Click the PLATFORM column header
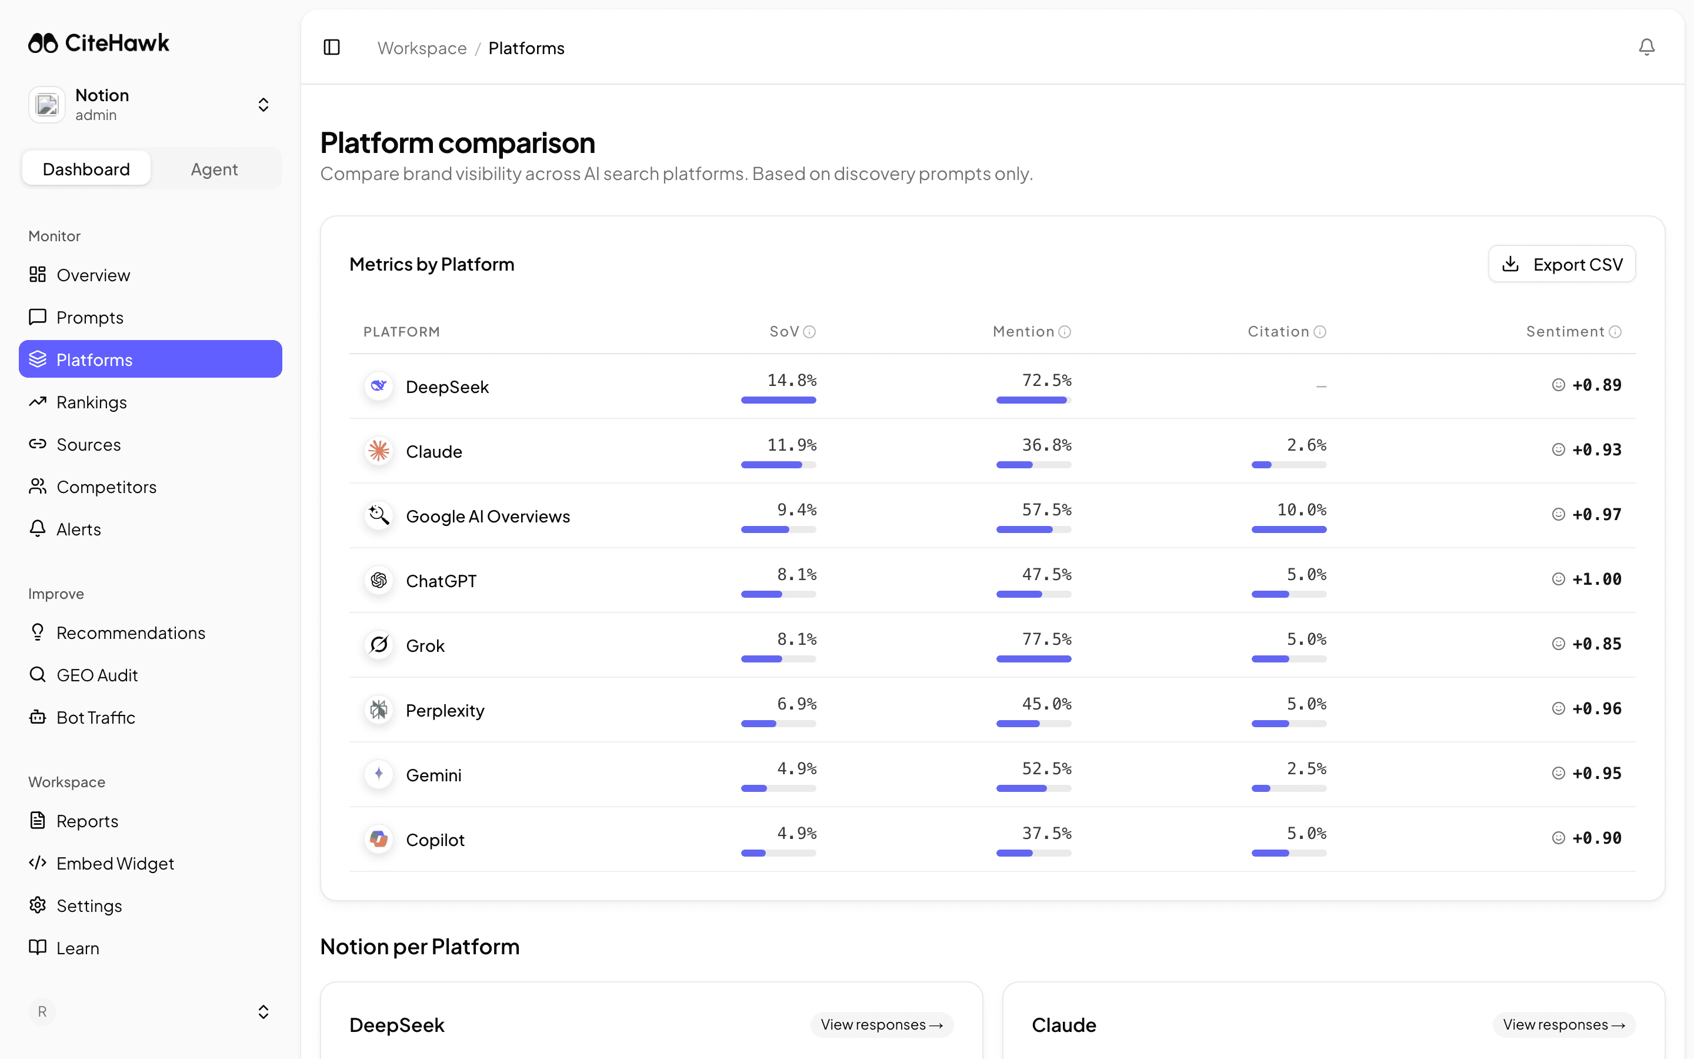 pyautogui.click(x=402, y=332)
